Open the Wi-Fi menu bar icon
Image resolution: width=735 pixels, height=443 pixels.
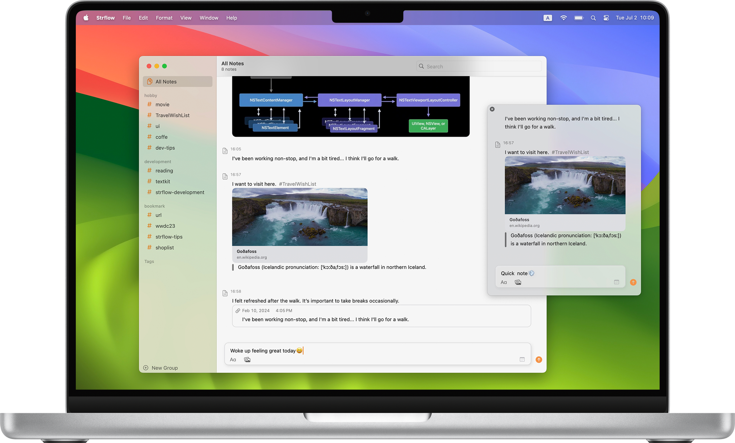coord(564,18)
